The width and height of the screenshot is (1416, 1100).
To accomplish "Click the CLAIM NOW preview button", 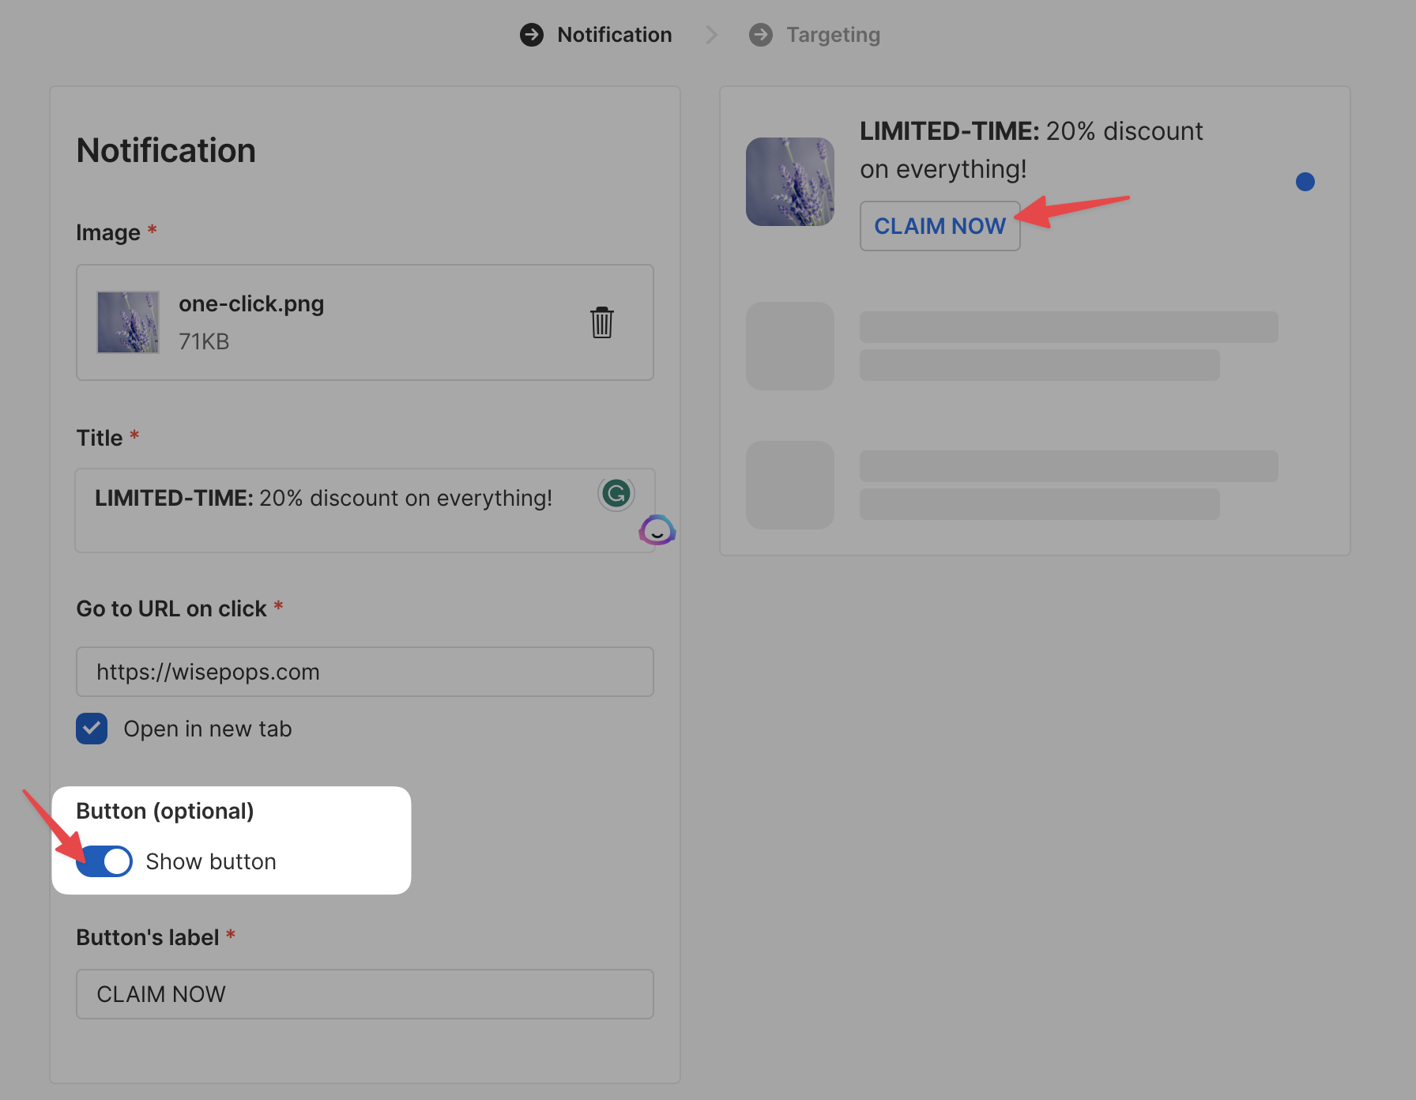I will 940,226.
